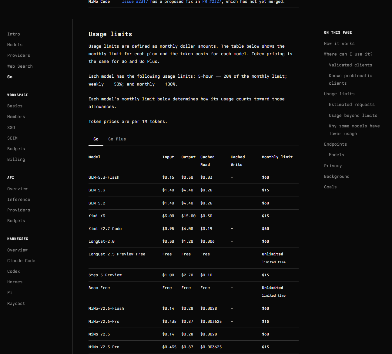
Task: Open the Raycast harness page
Action: click(16, 303)
